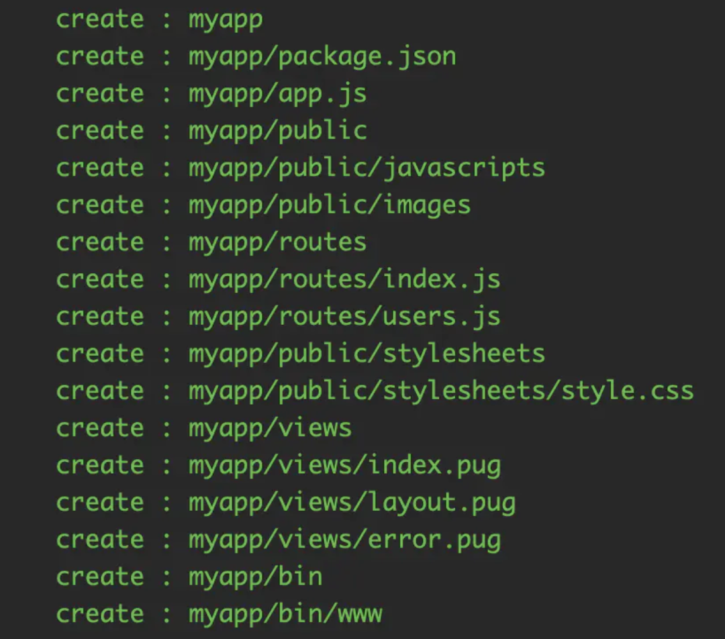Click the myapp/public/images path
Viewport: 725px width, 639px height.
(x=329, y=205)
